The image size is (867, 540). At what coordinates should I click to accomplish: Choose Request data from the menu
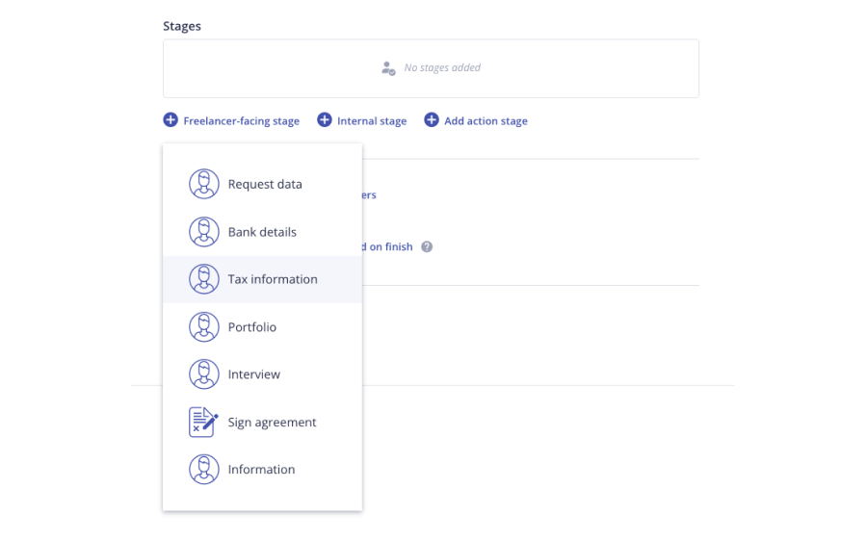point(263,184)
